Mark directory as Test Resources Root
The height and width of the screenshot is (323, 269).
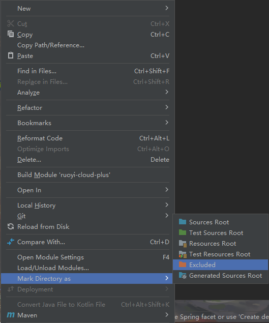[220, 254]
